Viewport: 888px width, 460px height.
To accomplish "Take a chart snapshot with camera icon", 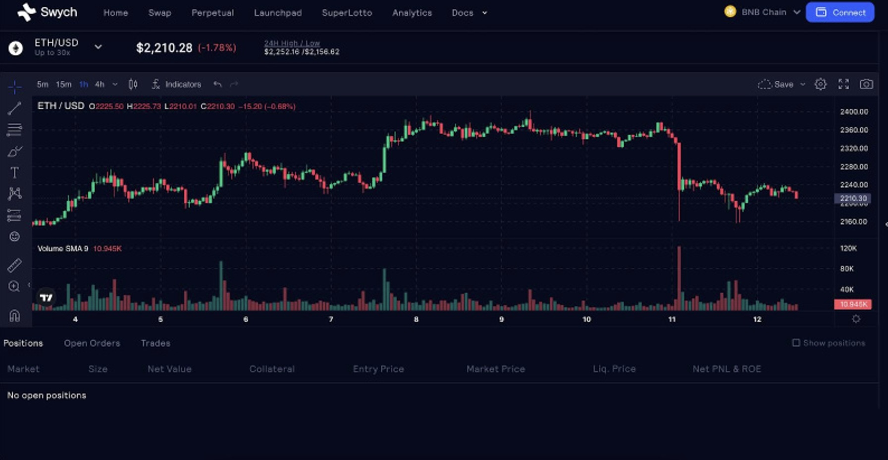I will click(x=866, y=84).
